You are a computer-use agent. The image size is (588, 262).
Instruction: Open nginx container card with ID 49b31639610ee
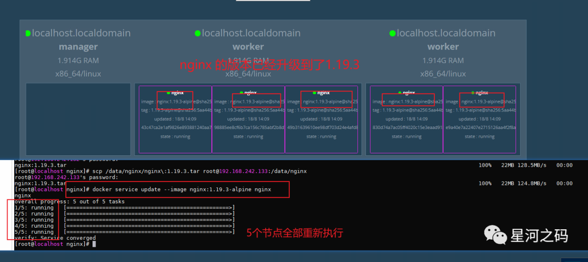(321, 119)
